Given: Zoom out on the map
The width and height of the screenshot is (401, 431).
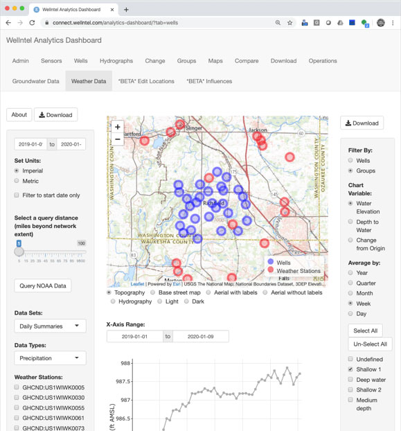Looking at the screenshot, I should tap(118, 139).
